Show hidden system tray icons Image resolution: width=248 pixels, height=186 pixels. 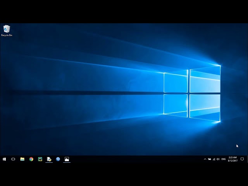[205, 159]
